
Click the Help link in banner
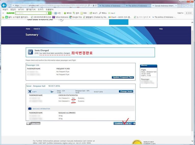pos(161,29)
